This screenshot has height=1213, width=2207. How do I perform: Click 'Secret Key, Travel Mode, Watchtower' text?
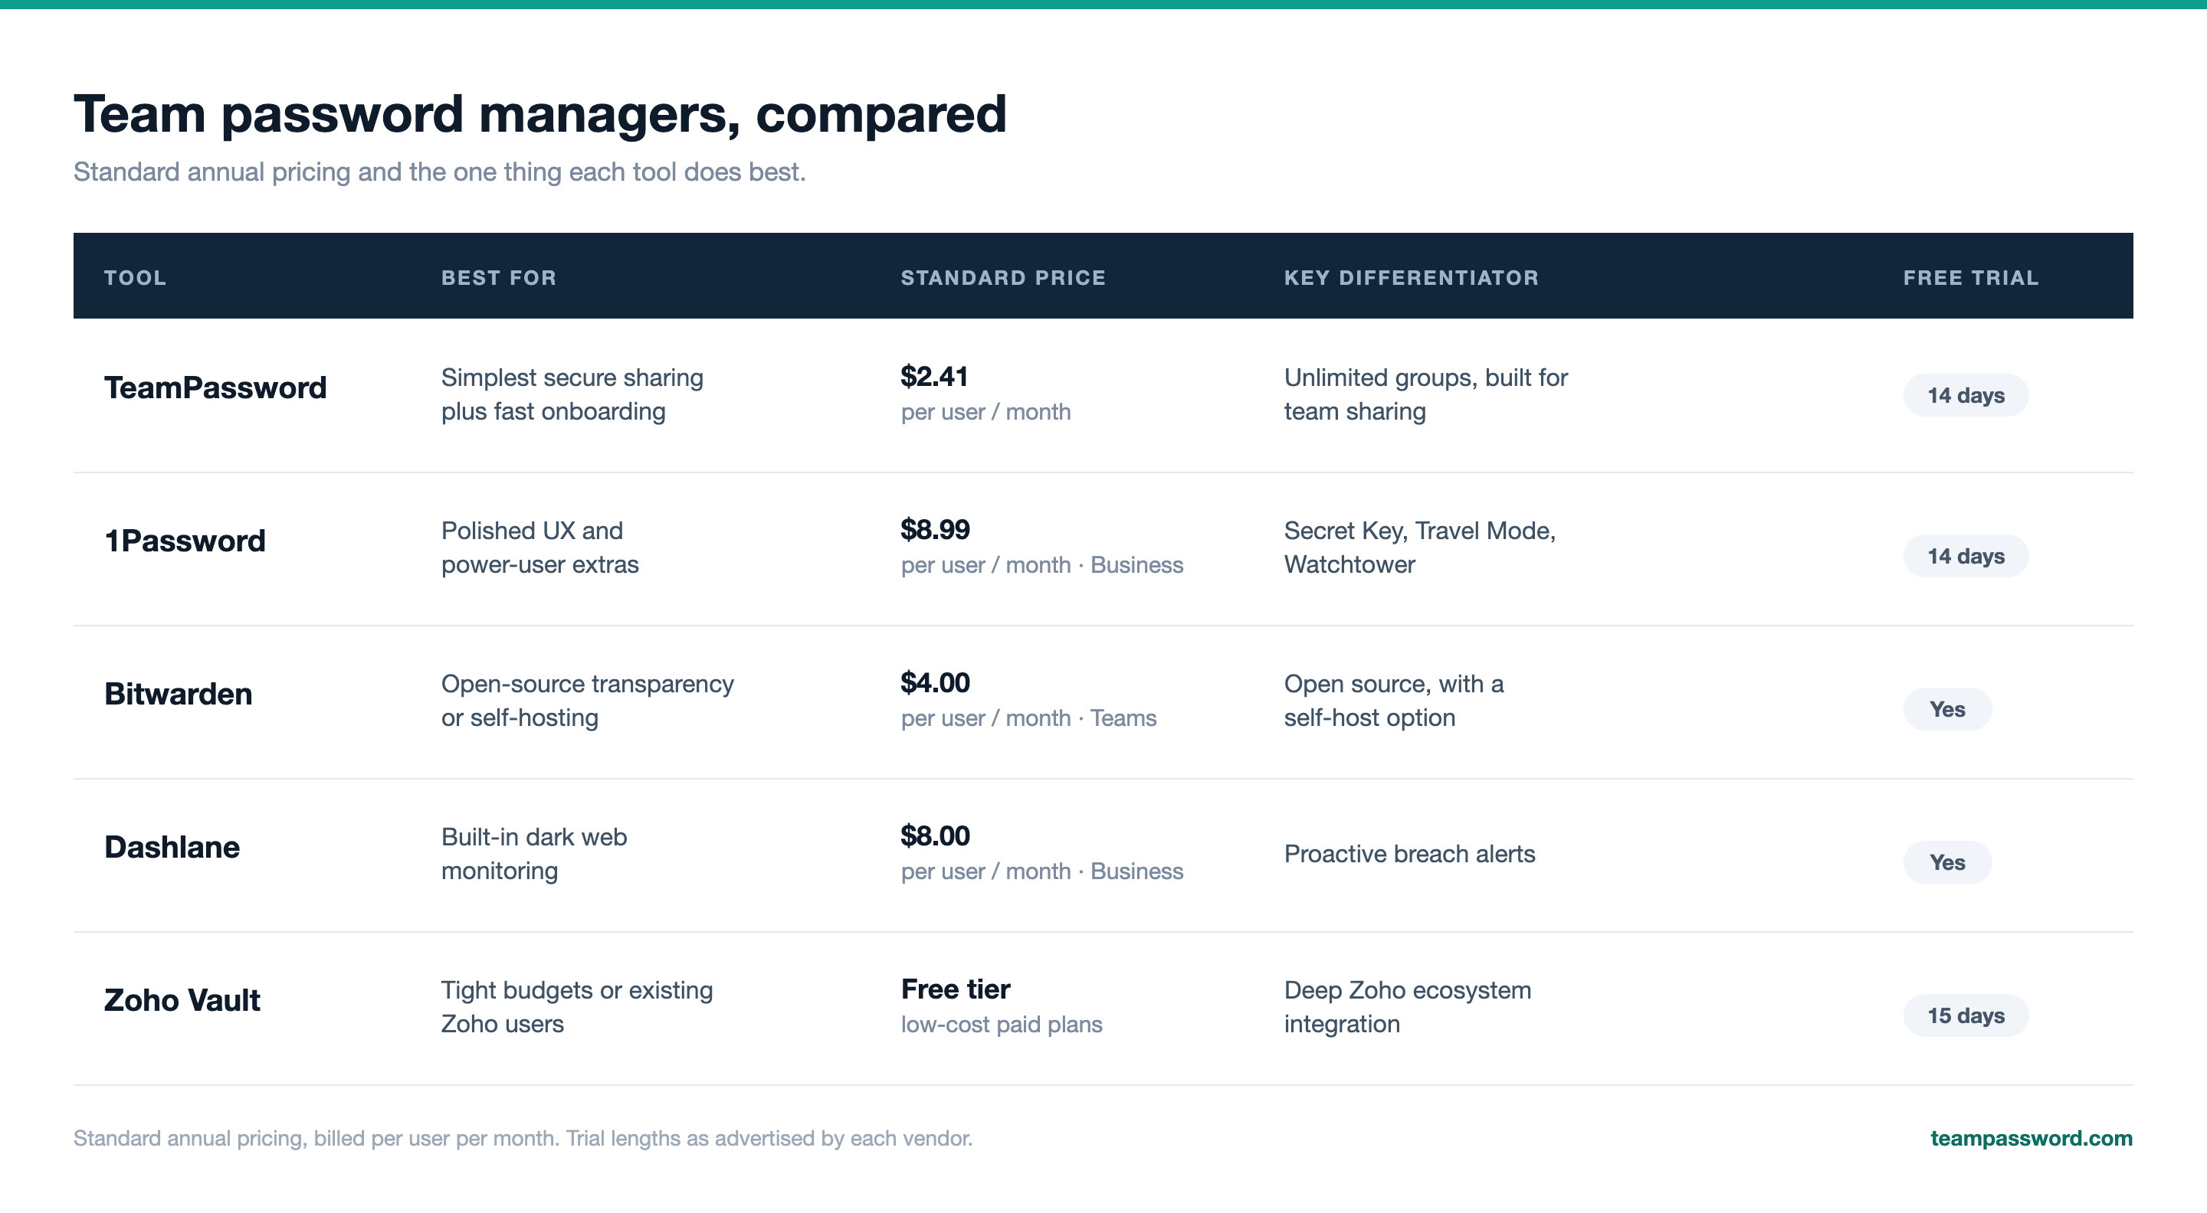click(1420, 548)
